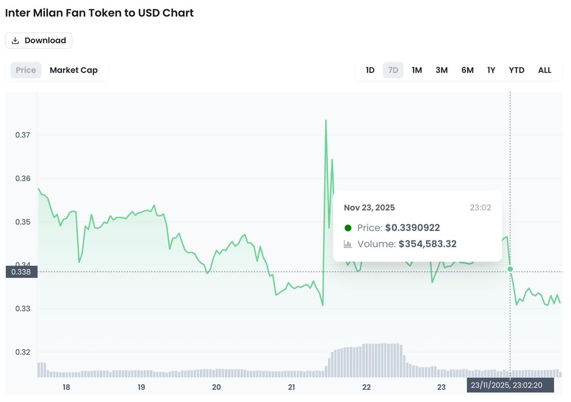Select the 7D time range

(x=393, y=70)
